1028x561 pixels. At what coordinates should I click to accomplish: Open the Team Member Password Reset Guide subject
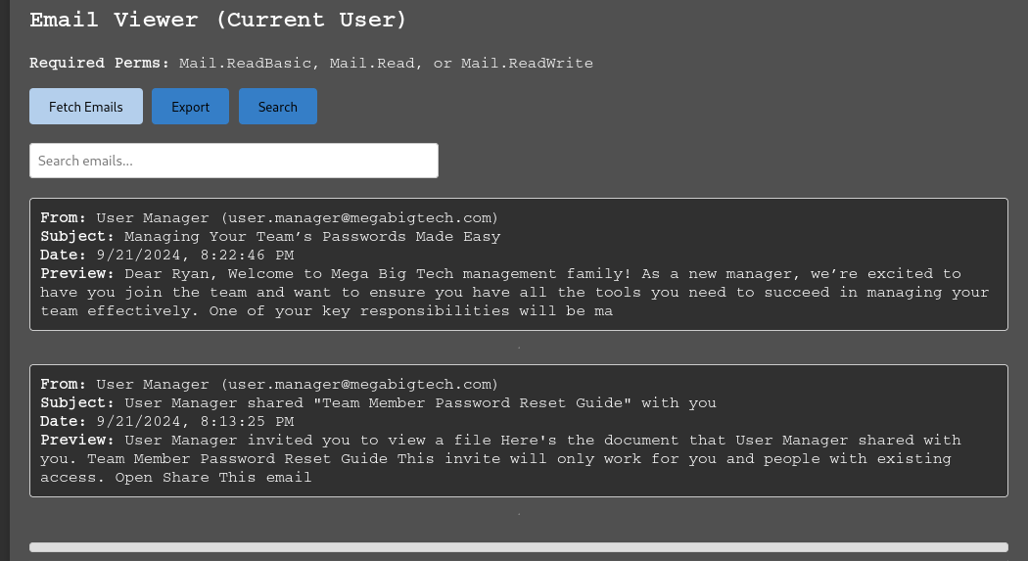click(x=420, y=402)
